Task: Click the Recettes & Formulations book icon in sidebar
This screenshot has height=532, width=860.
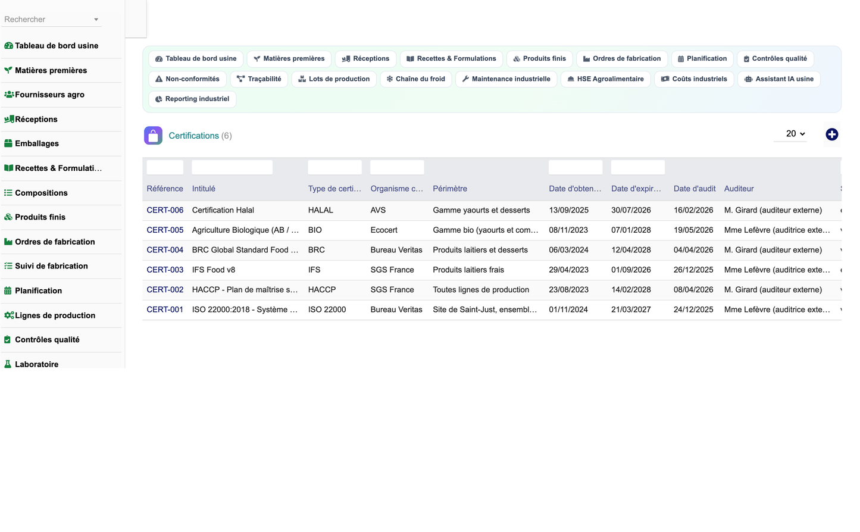Action: [8, 168]
